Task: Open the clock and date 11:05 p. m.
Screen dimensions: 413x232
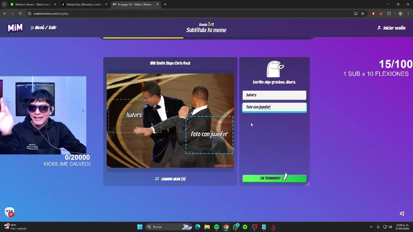Action: click(402, 227)
